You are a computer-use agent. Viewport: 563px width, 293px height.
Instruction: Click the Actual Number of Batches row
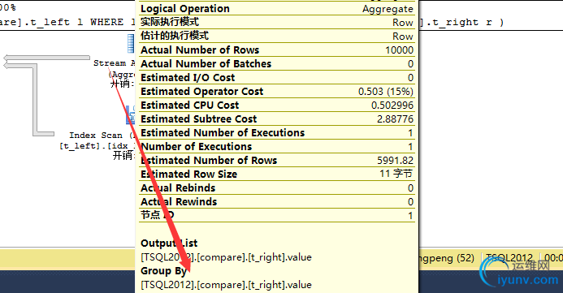click(277, 63)
